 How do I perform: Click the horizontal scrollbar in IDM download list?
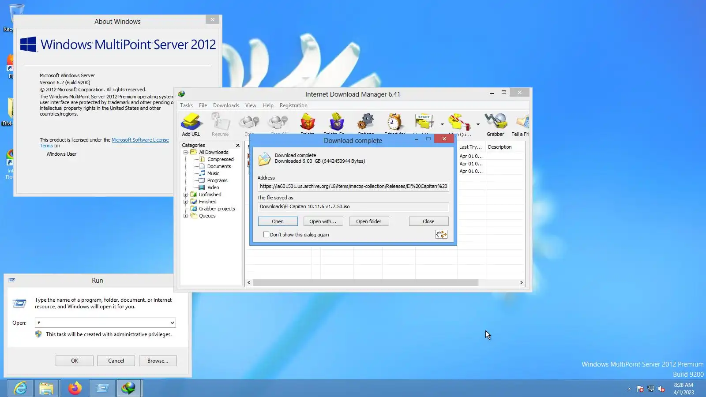(x=365, y=282)
